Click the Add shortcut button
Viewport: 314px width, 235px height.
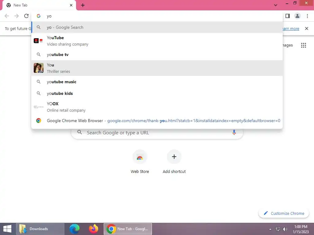(174, 162)
